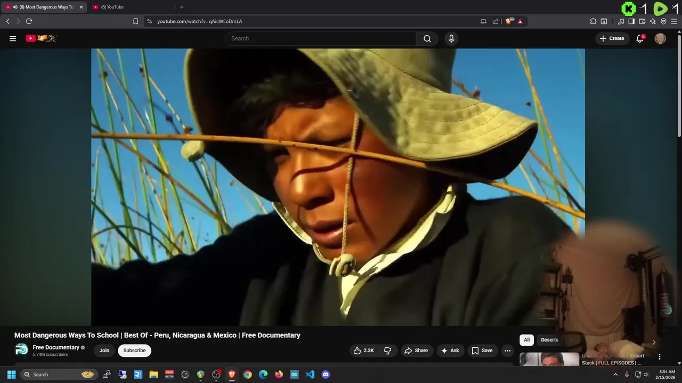Open File Explorer from the taskbar

click(153, 374)
